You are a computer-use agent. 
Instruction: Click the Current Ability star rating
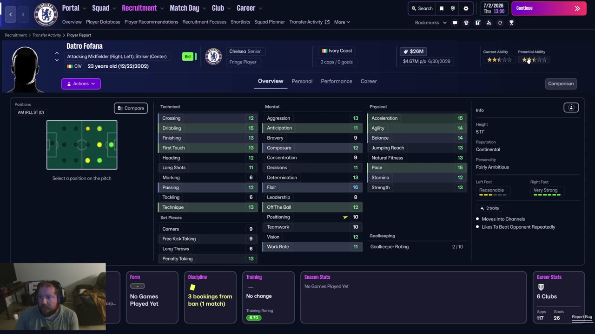[499, 60]
